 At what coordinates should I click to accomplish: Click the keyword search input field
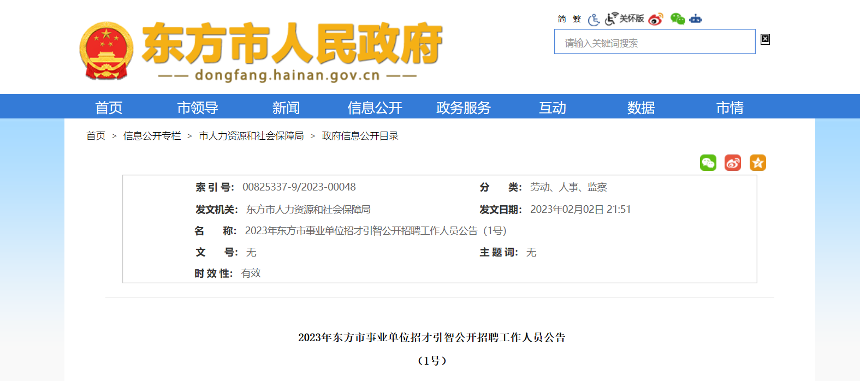coord(655,41)
